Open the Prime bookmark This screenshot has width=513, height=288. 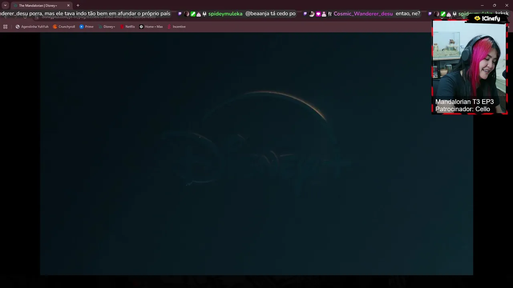click(86, 26)
